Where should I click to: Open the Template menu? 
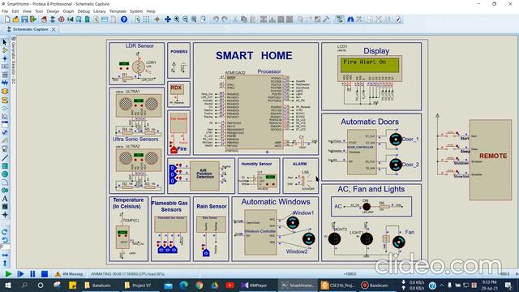click(x=118, y=11)
